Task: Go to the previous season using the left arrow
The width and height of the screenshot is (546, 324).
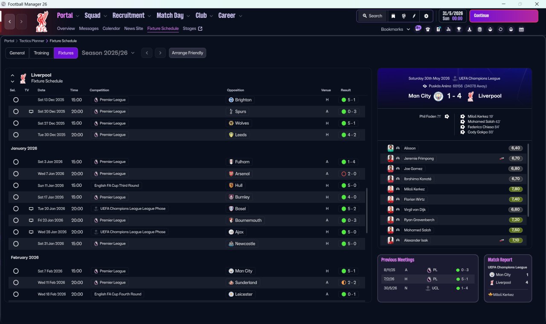Action: (x=147, y=53)
